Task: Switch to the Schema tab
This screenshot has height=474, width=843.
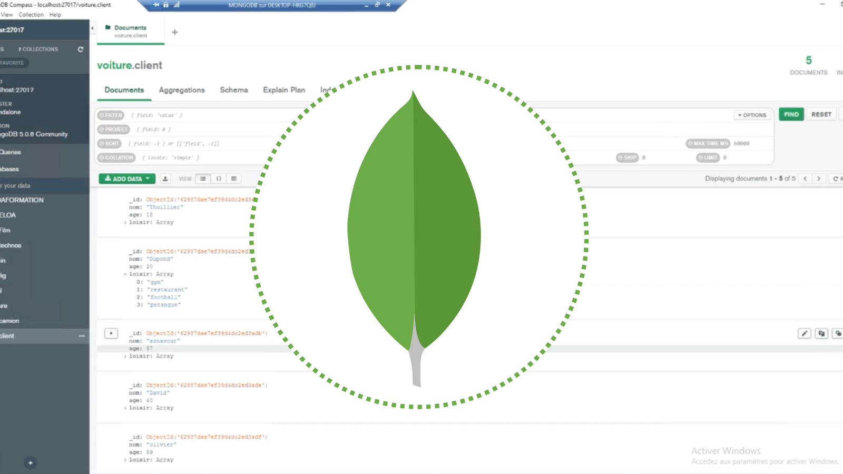Action: (233, 90)
